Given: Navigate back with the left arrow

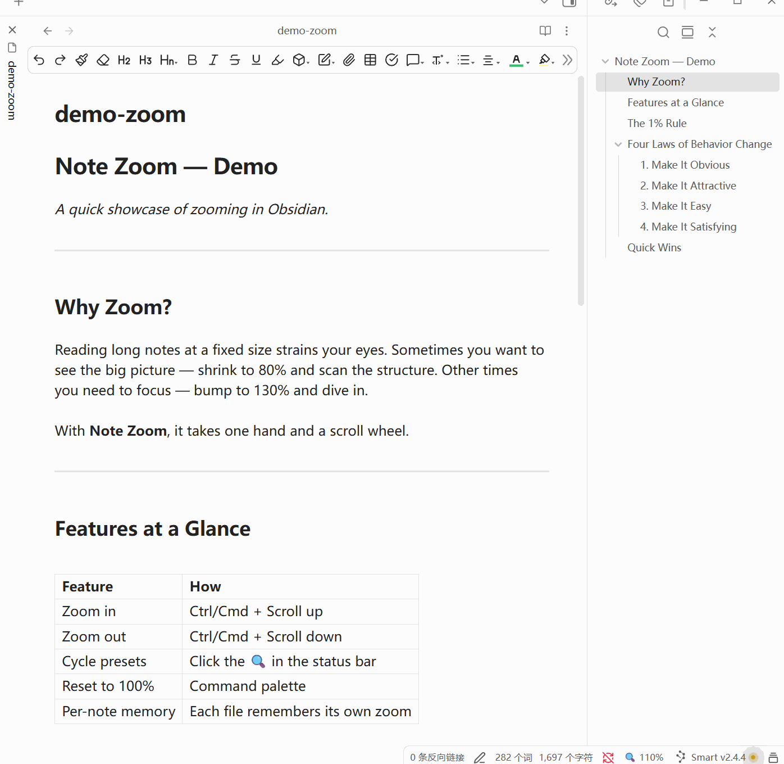Looking at the screenshot, I should [x=48, y=31].
